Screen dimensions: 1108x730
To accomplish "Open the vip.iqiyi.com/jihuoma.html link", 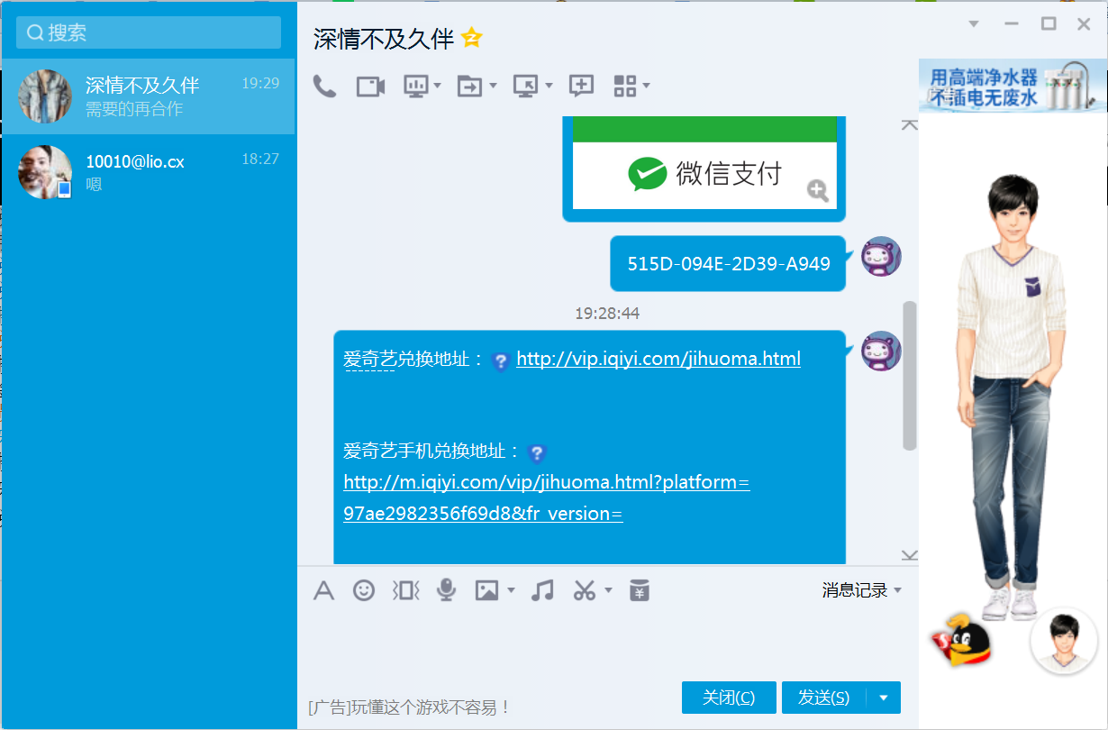I will click(x=658, y=359).
